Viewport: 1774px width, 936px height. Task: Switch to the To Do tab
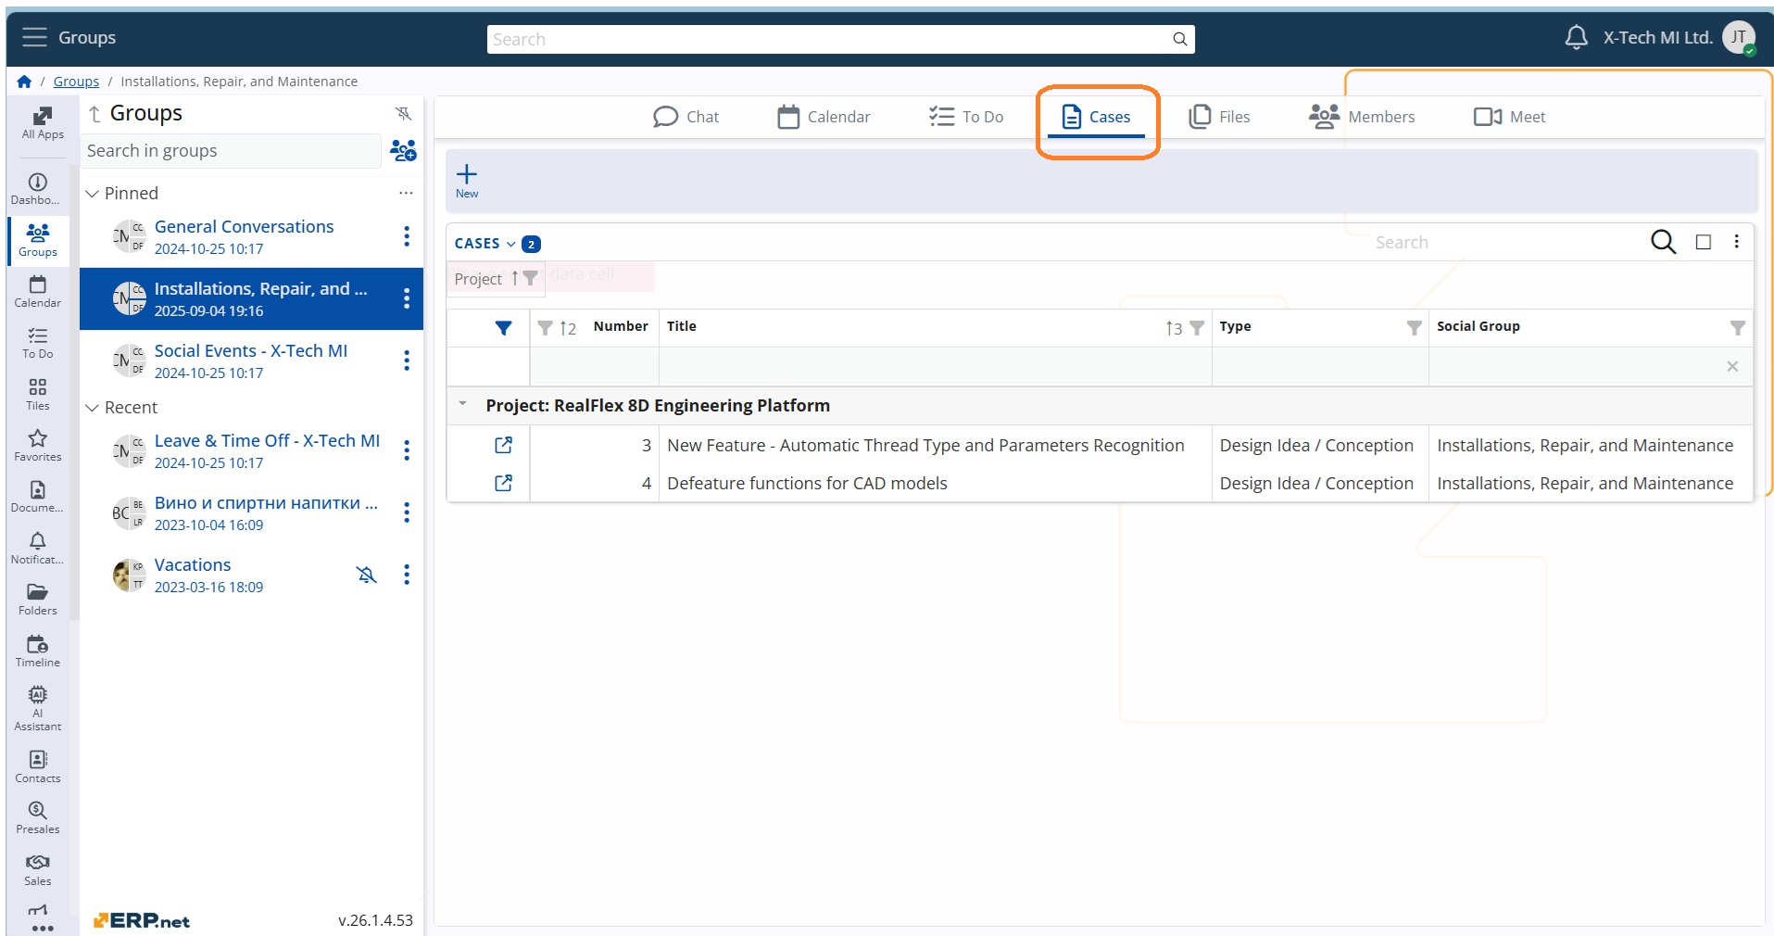point(966,117)
